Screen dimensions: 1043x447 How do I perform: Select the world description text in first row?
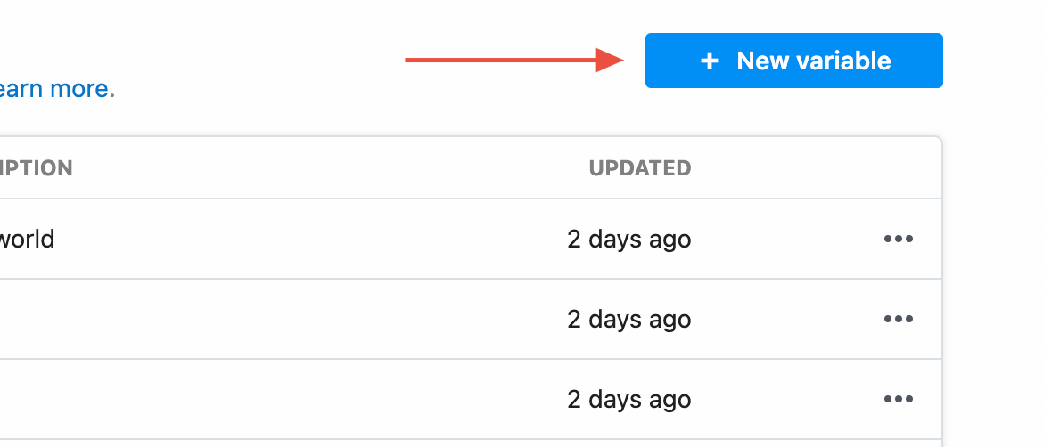click(28, 239)
